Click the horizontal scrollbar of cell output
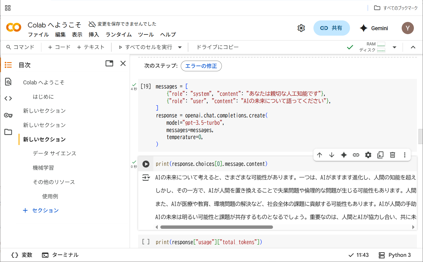The image size is (423, 262). [216, 227]
